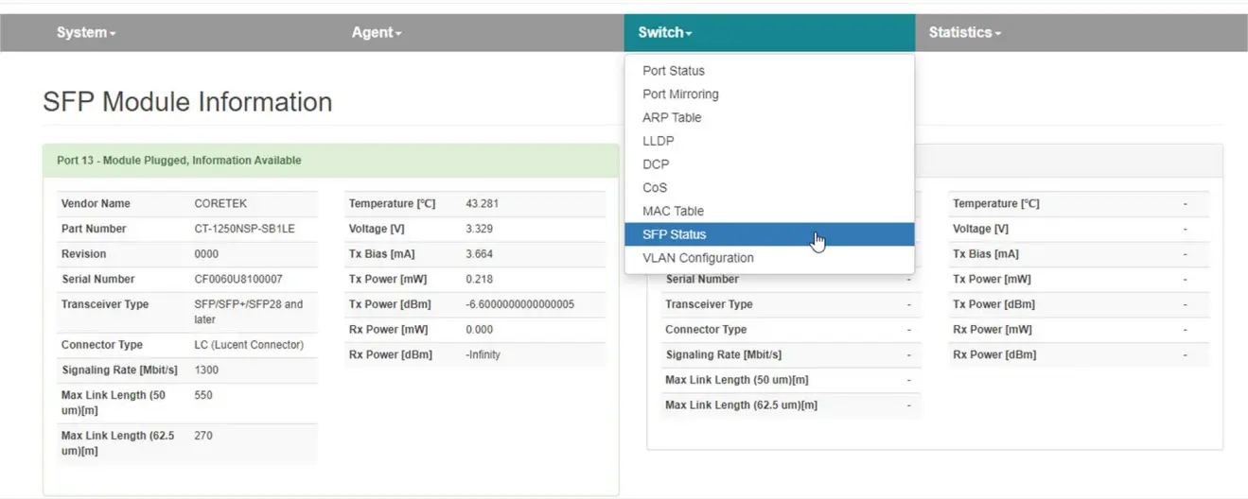Viewport: 1248px width, 499px height.
Task: Click Rx Power [dBm] label in the right panel
Action: tap(994, 354)
